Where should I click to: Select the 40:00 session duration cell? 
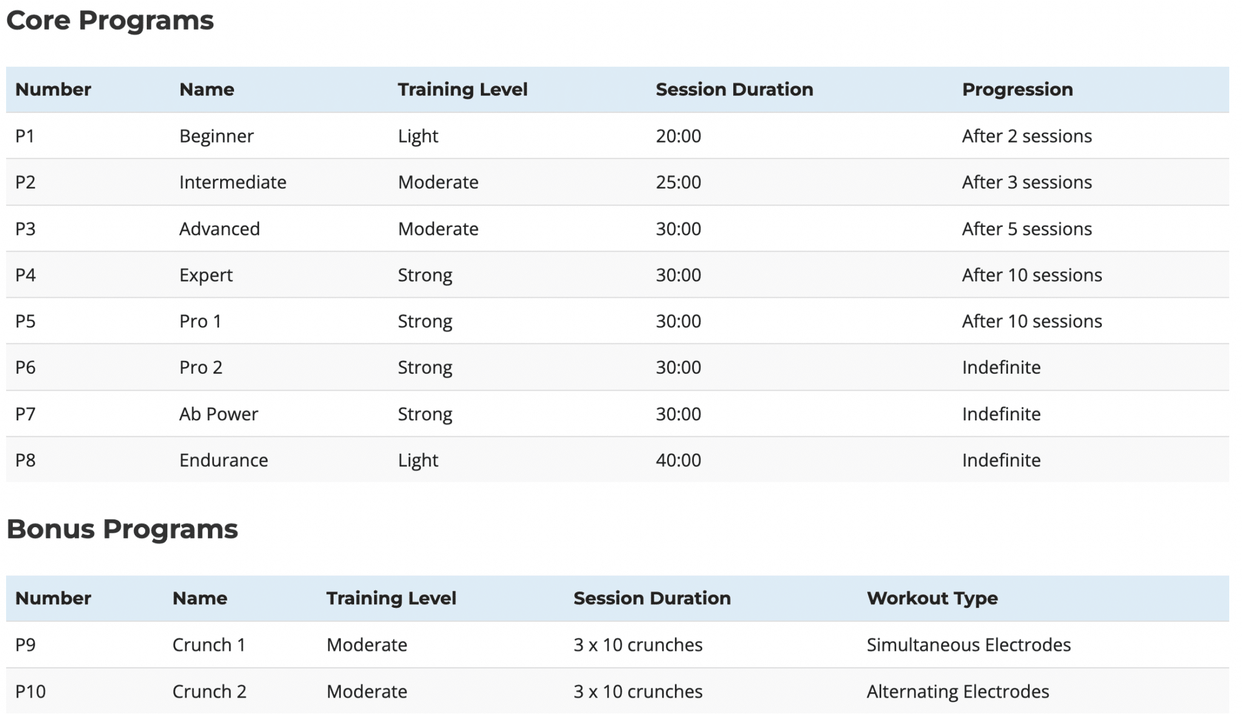(x=678, y=460)
